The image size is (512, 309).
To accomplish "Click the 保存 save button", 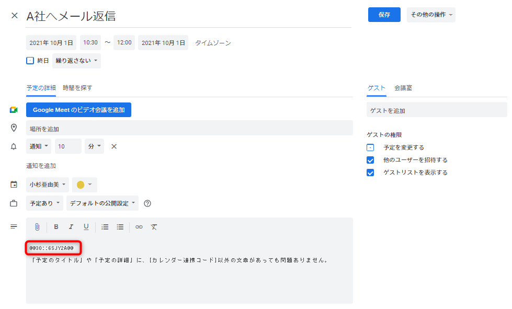I will [x=384, y=15].
